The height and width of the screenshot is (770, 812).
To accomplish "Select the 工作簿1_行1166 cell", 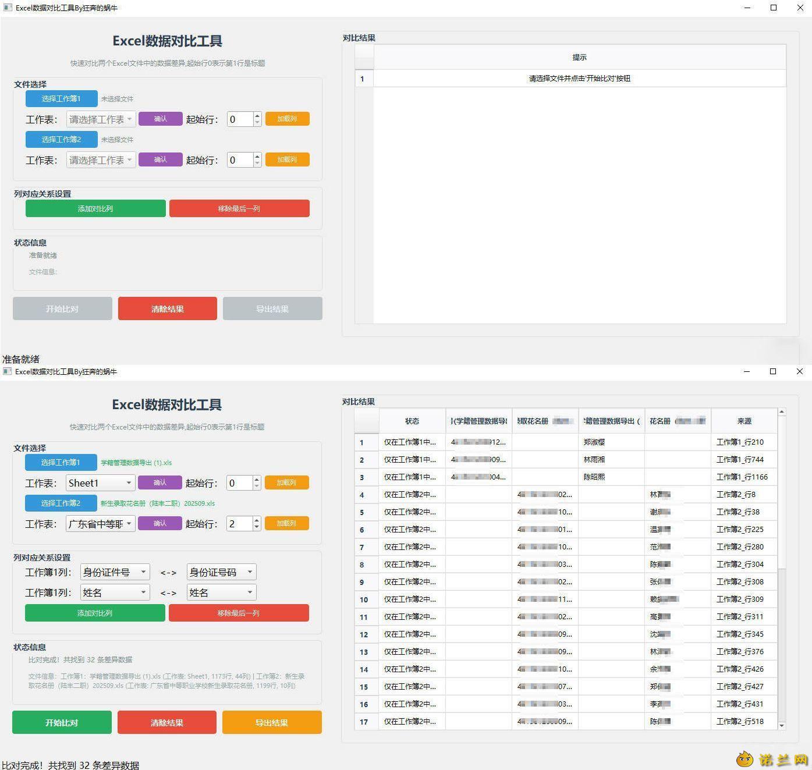I will pos(744,477).
